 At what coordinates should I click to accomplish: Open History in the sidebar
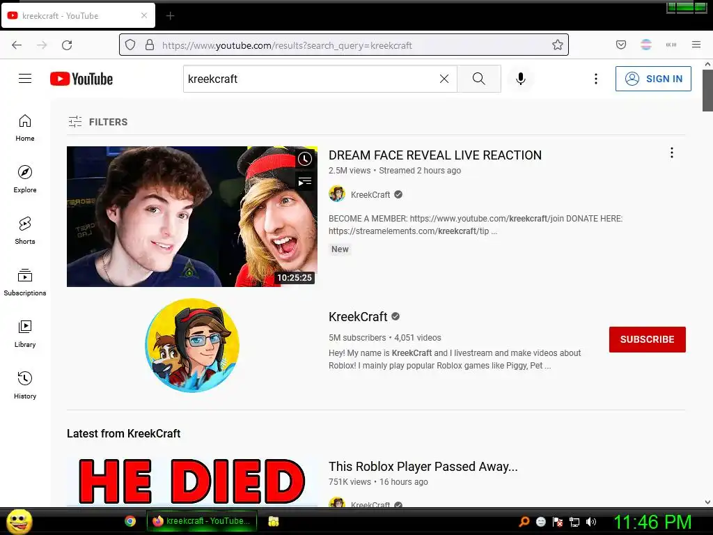click(x=25, y=385)
